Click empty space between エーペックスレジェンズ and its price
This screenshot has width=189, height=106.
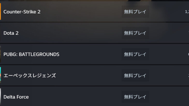point(89,75)
